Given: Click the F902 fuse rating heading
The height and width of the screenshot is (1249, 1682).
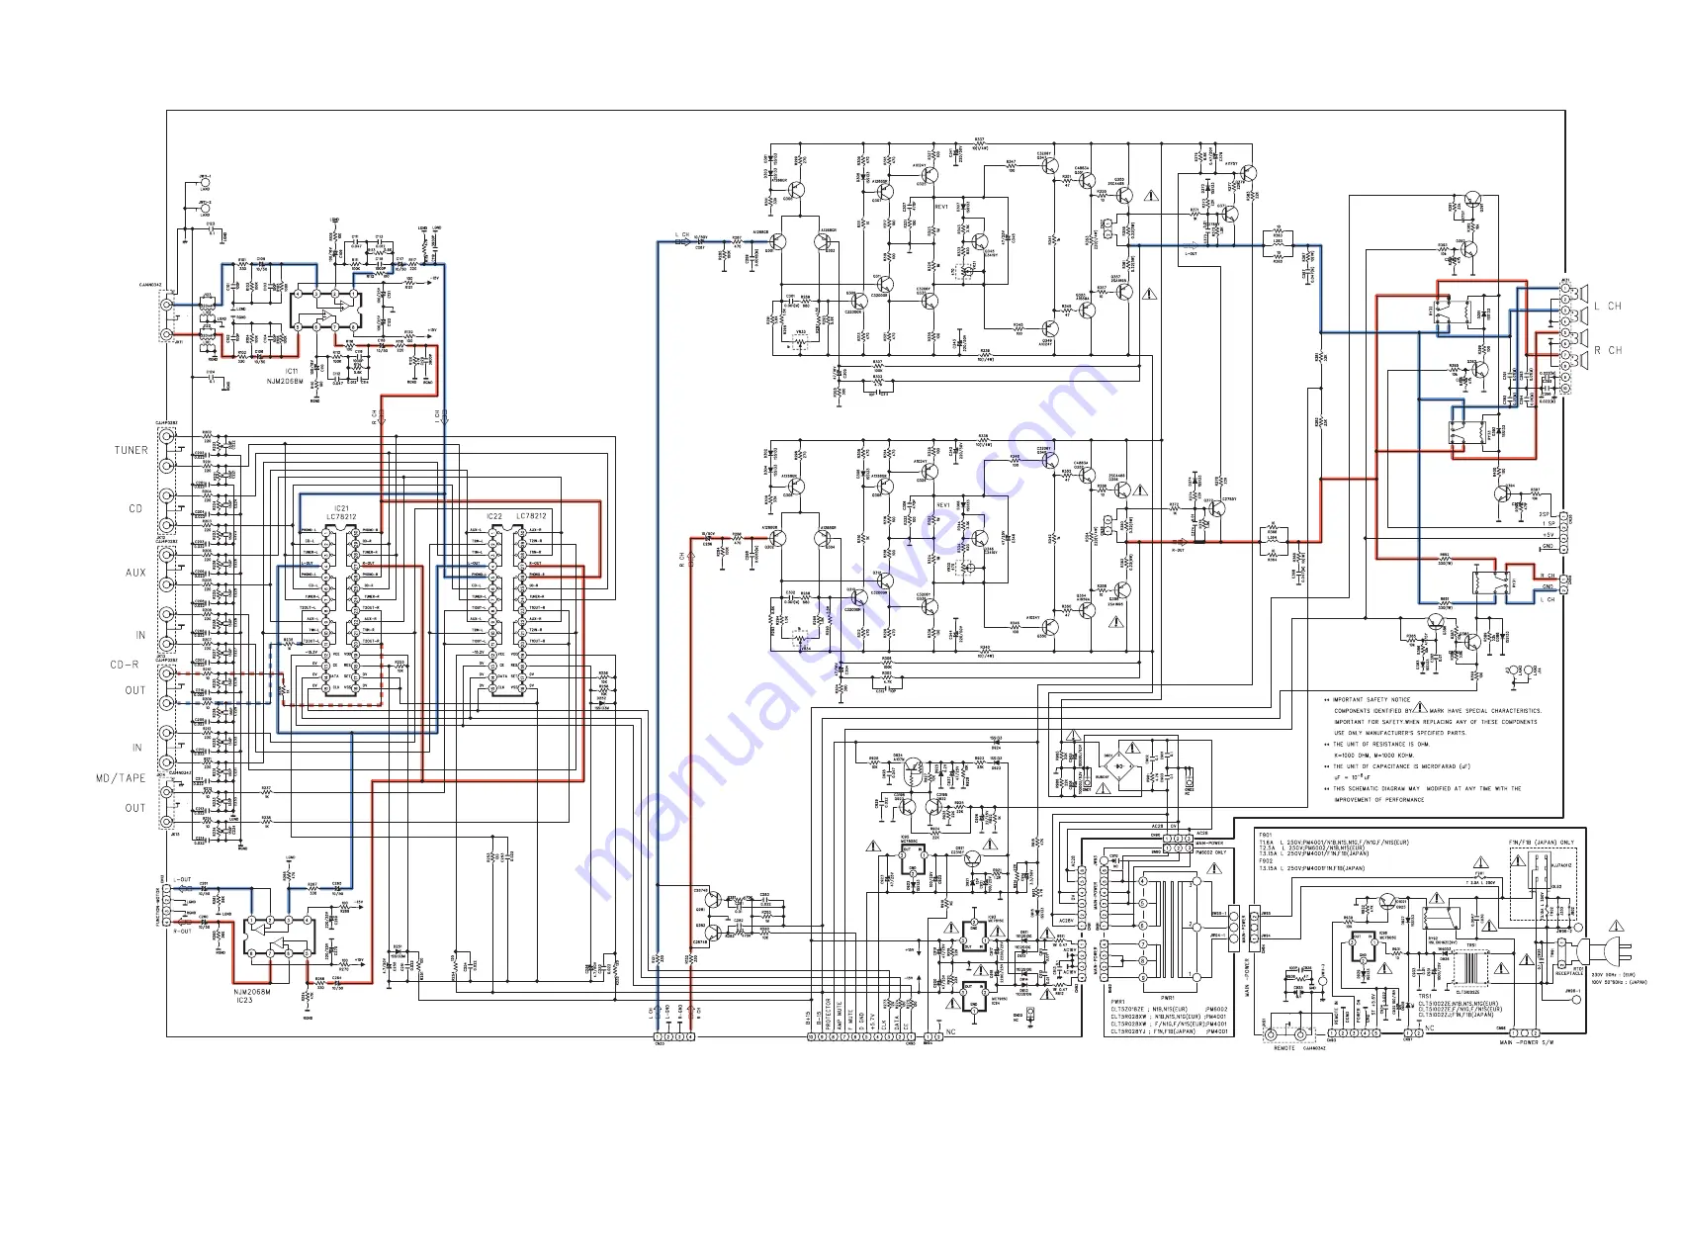Looking at the screenshot, I should tap(1266, 860).
